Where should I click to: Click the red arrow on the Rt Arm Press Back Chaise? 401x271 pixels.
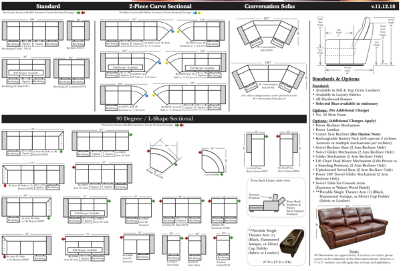coord(278,136)
